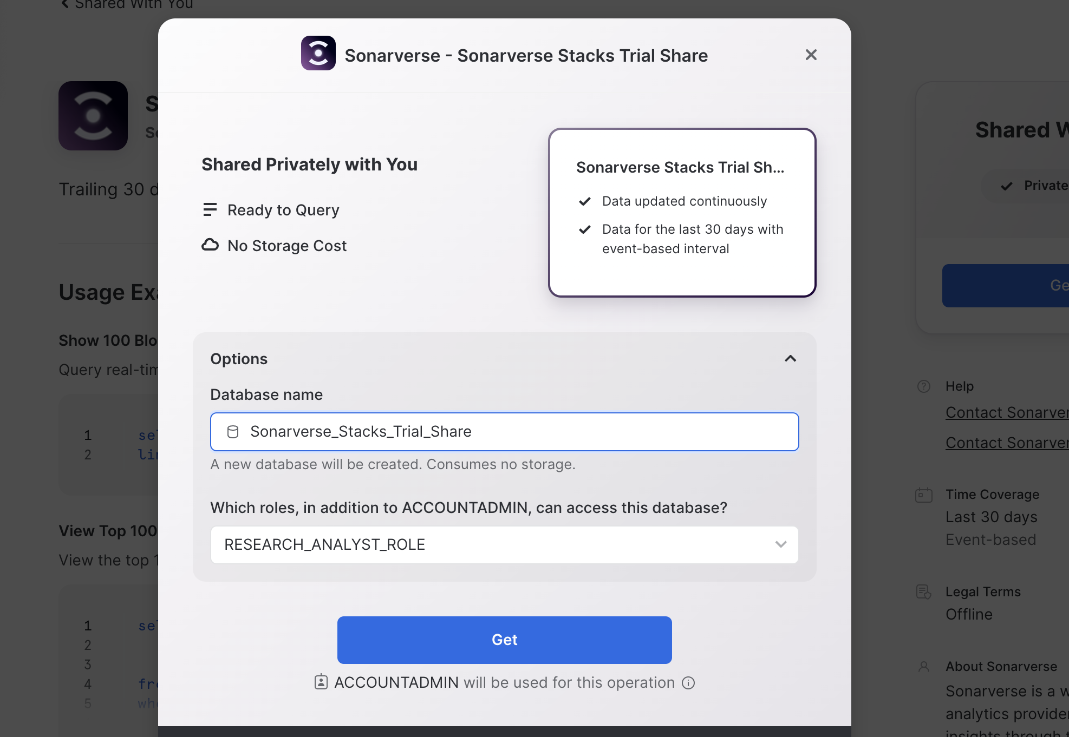
Task: Close the Sonarverse Trial Share dialog
Action: click(811, 55)
